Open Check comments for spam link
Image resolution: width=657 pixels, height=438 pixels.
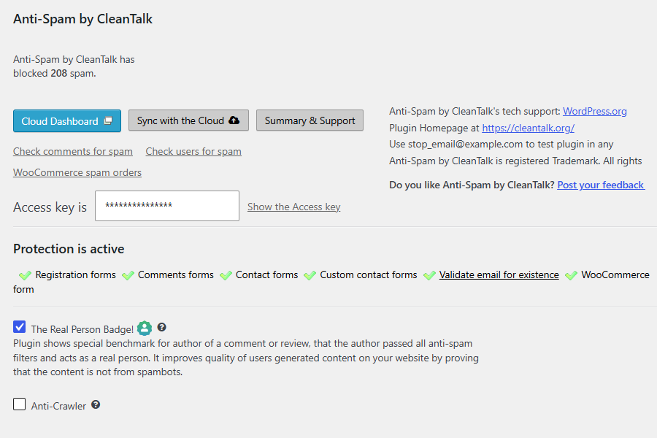[x=73, y=151]
